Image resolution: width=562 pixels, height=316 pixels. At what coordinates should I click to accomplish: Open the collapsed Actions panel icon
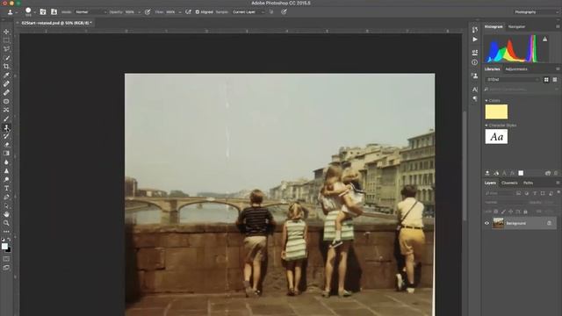(475, 39)
